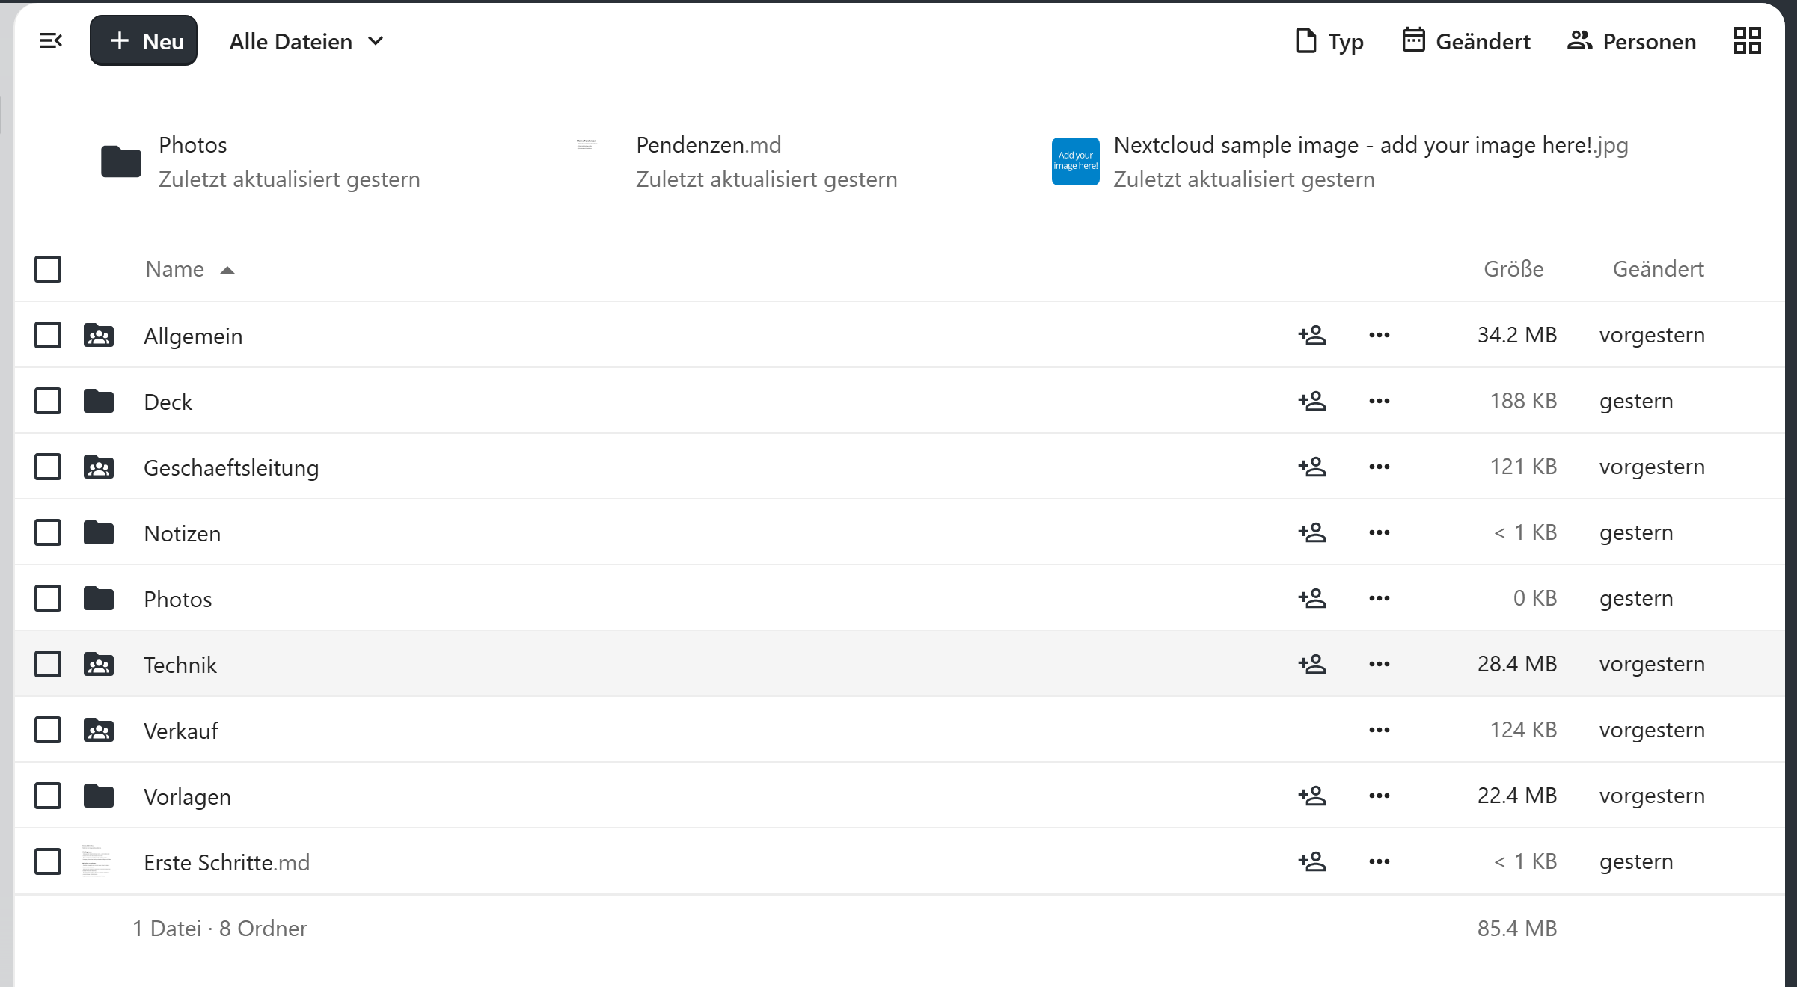Viewport: 1797px width, 987px height.
Task: Share the Photos folder row
Action: (x=1312, y=598)
